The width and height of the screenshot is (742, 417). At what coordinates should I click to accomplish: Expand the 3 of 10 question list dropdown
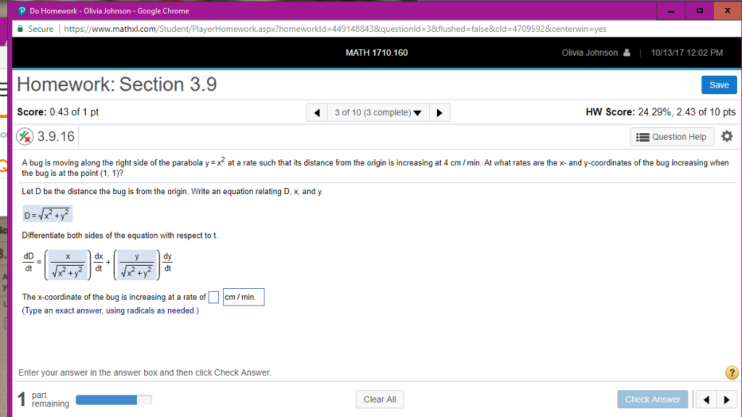pos(378,111)
